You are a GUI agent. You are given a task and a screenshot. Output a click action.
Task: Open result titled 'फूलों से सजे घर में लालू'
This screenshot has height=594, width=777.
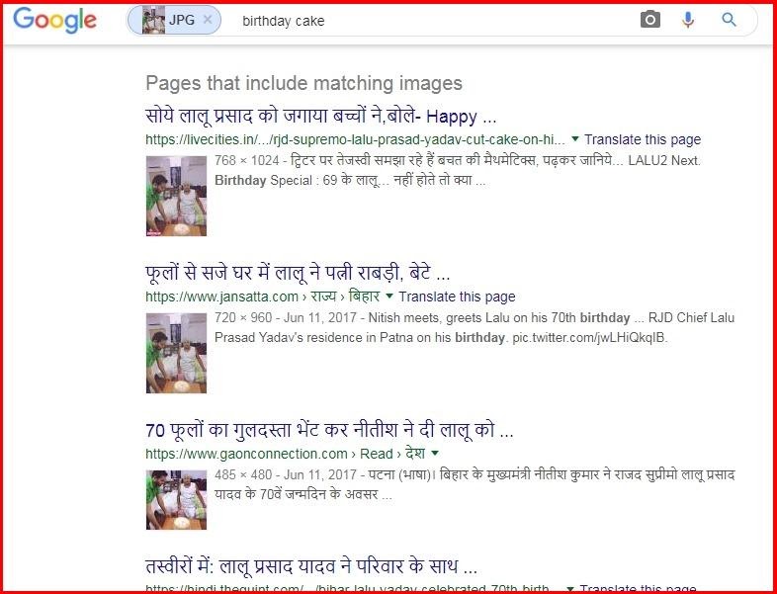298,273
